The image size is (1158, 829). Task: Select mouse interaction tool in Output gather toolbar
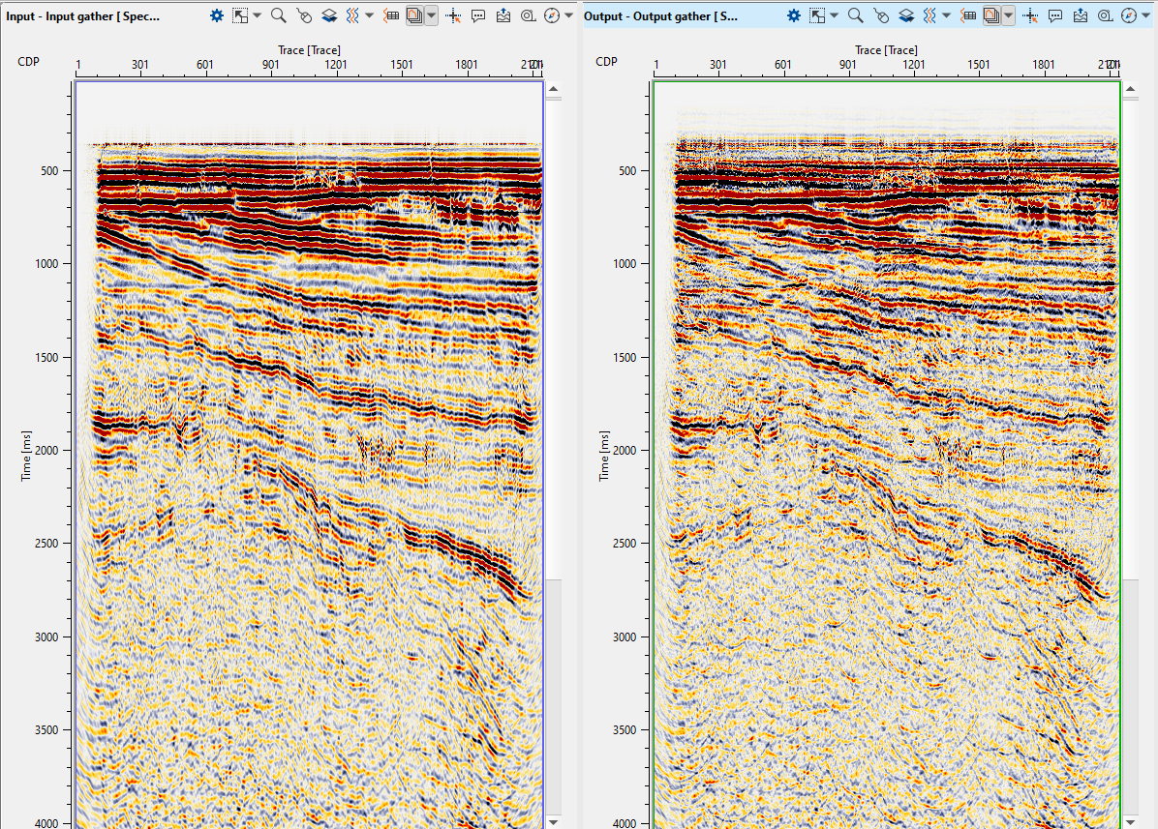coord(880,15)
